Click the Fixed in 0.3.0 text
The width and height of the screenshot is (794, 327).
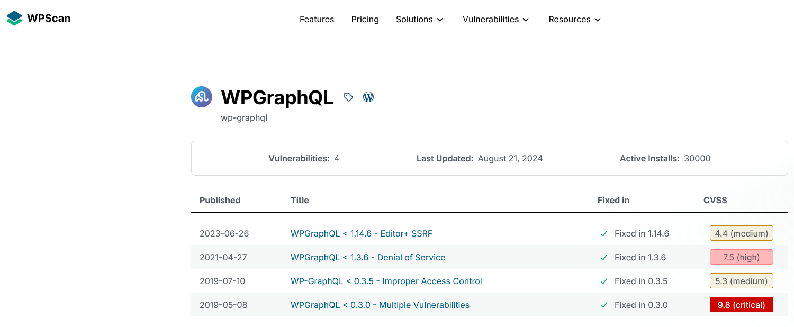[x=641, y=305]
